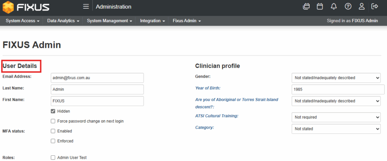387x161 pixels.
Task: Click the 'User Details' heading
Action: coord(20,66)
